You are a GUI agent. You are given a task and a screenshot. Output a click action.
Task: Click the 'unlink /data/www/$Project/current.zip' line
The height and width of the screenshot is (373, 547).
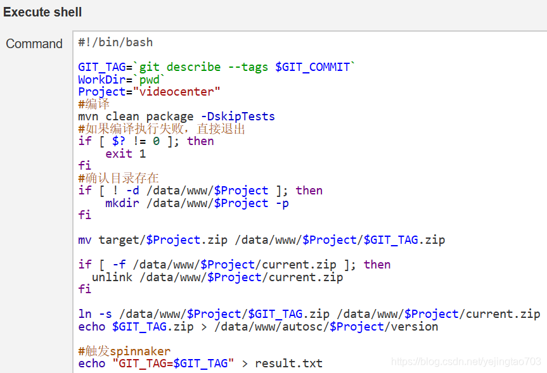217,277
